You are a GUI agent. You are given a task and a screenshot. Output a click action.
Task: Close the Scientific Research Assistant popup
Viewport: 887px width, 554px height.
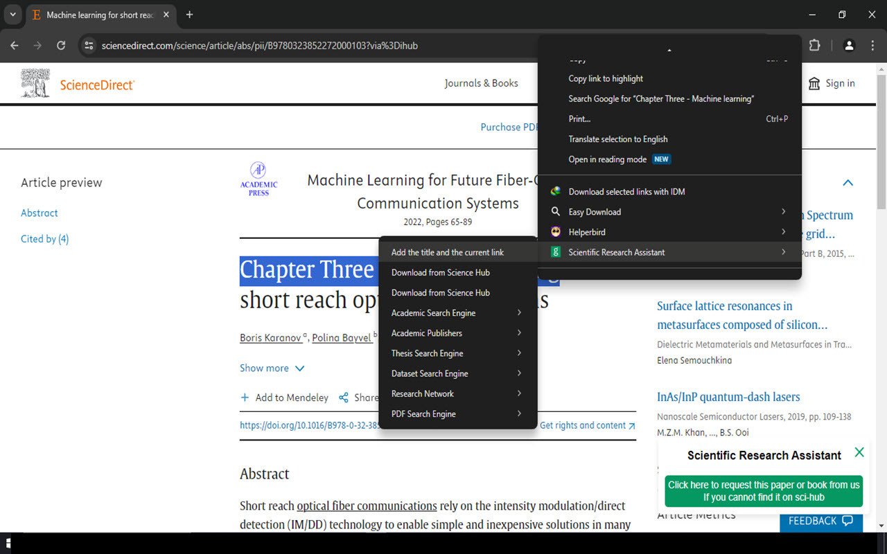point(859,452)
